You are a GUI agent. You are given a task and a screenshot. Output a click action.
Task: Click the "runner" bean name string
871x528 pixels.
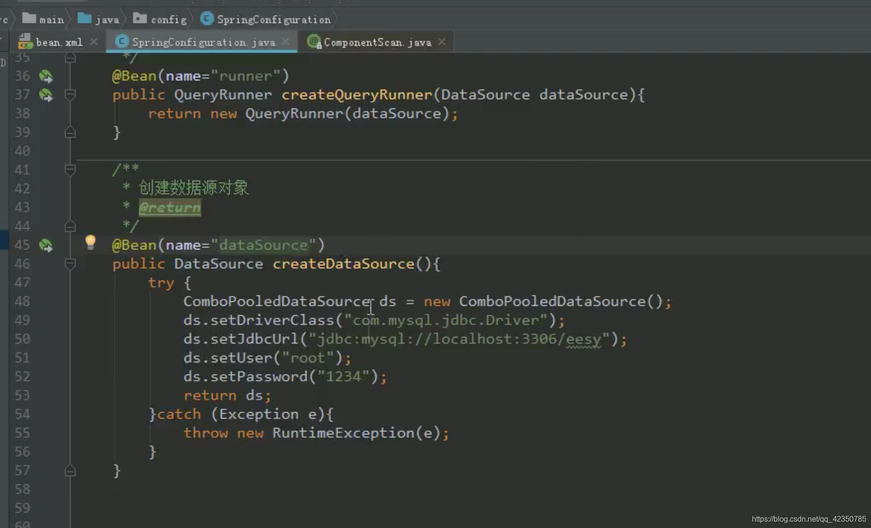[246, 76]
